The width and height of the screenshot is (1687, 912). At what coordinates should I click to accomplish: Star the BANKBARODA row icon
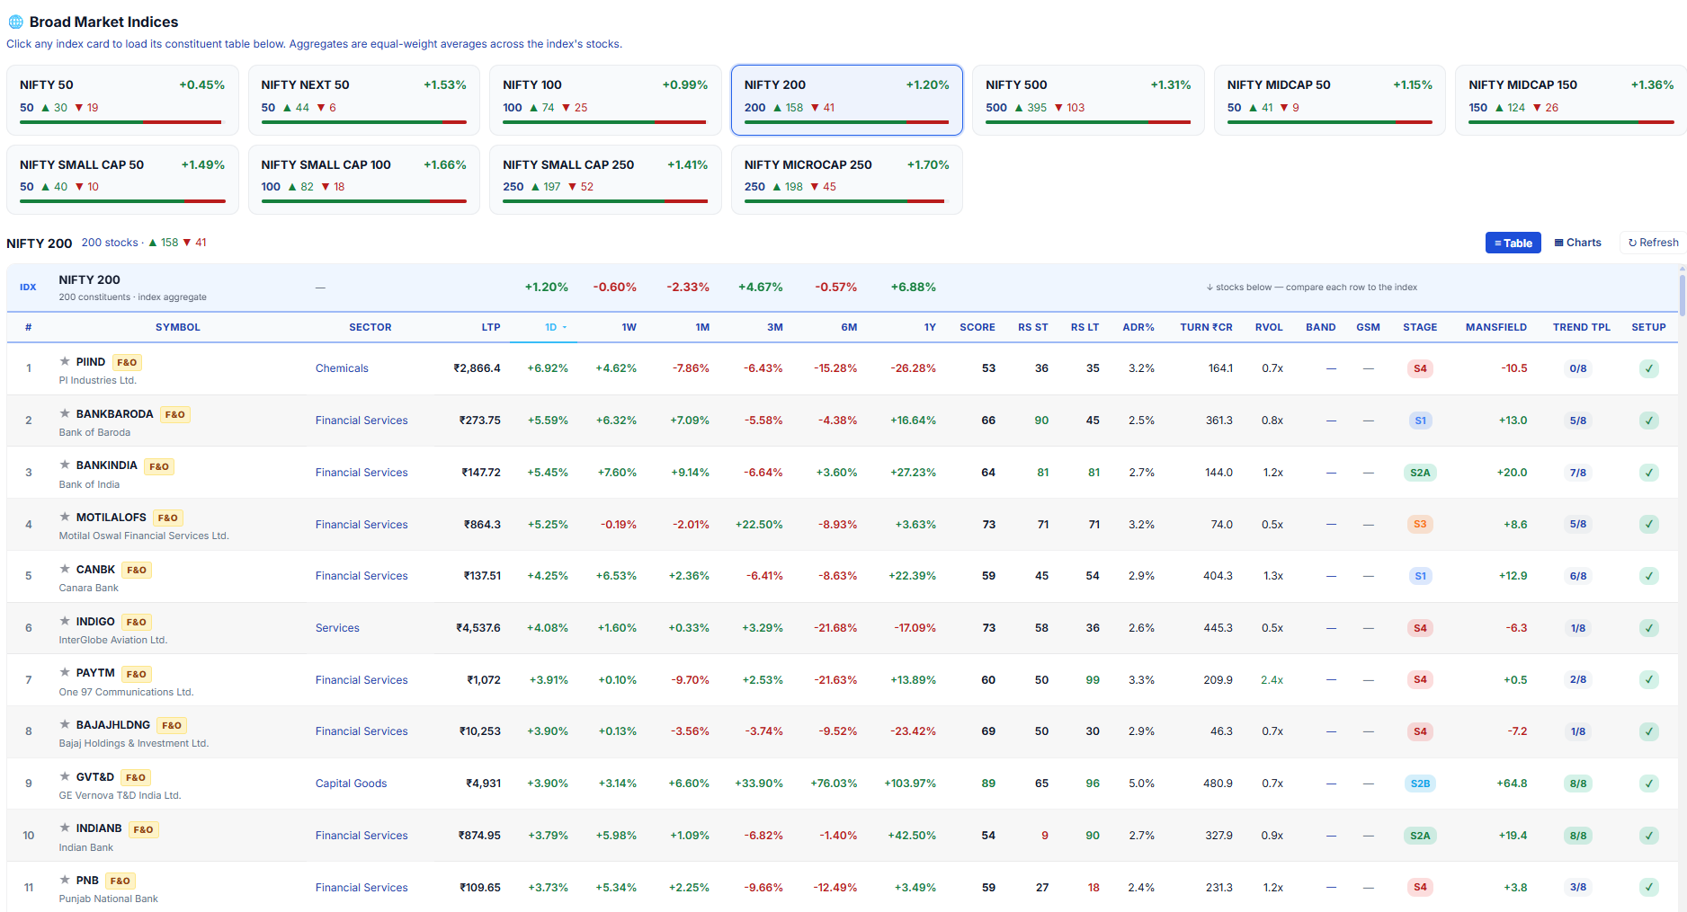[x=65, y=413]
